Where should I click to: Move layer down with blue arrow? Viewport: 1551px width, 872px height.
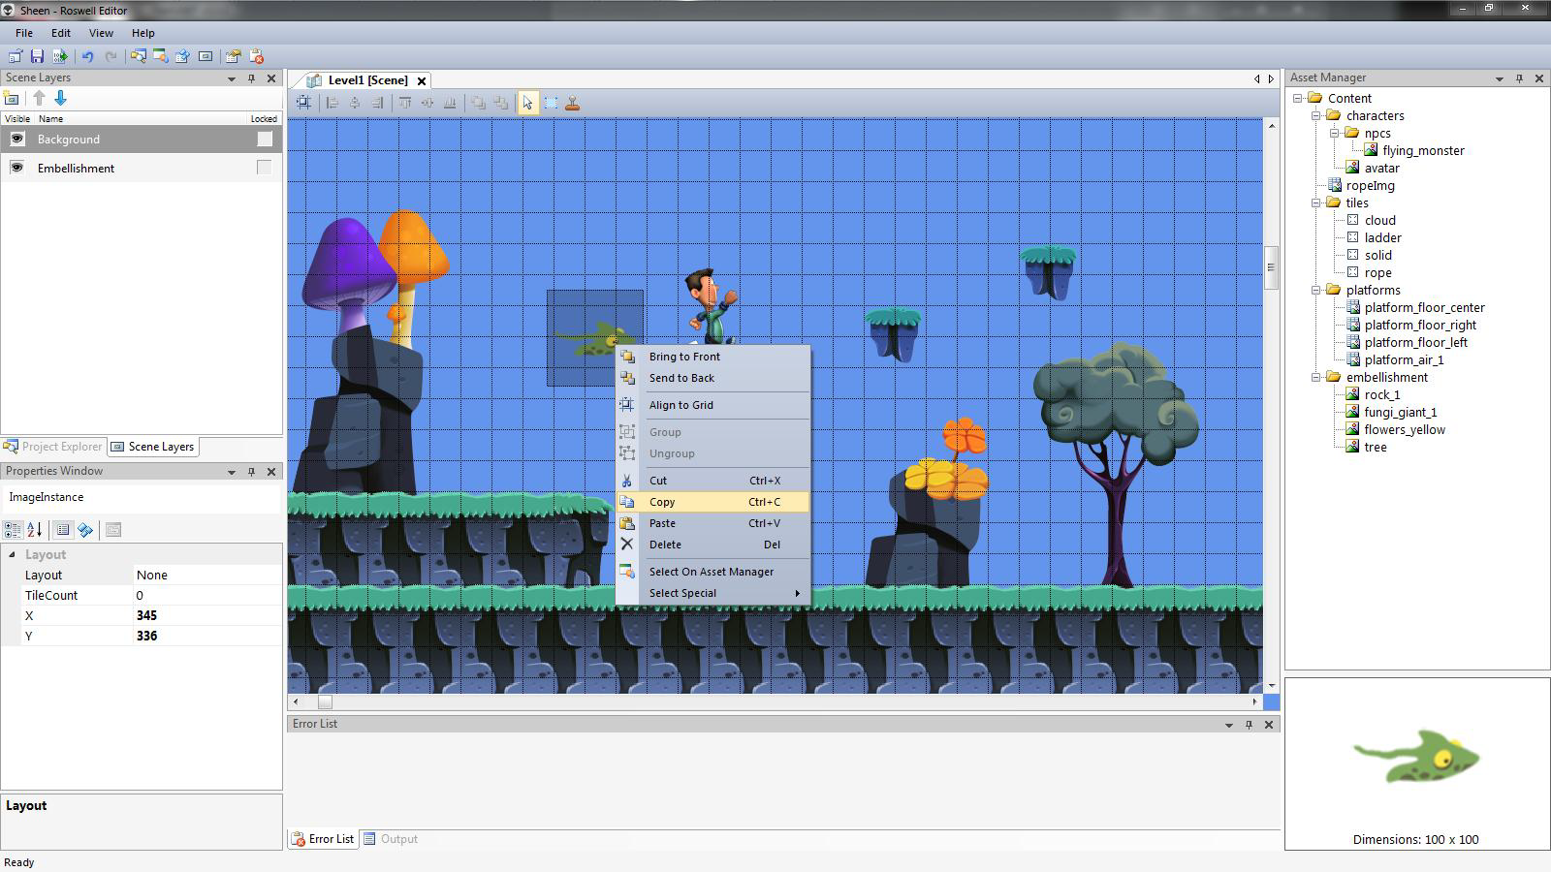pos(61,98)
